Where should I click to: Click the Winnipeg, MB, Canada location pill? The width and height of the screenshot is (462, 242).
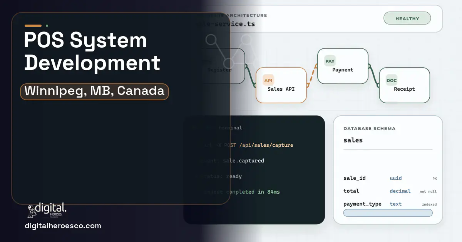[94, 91]
